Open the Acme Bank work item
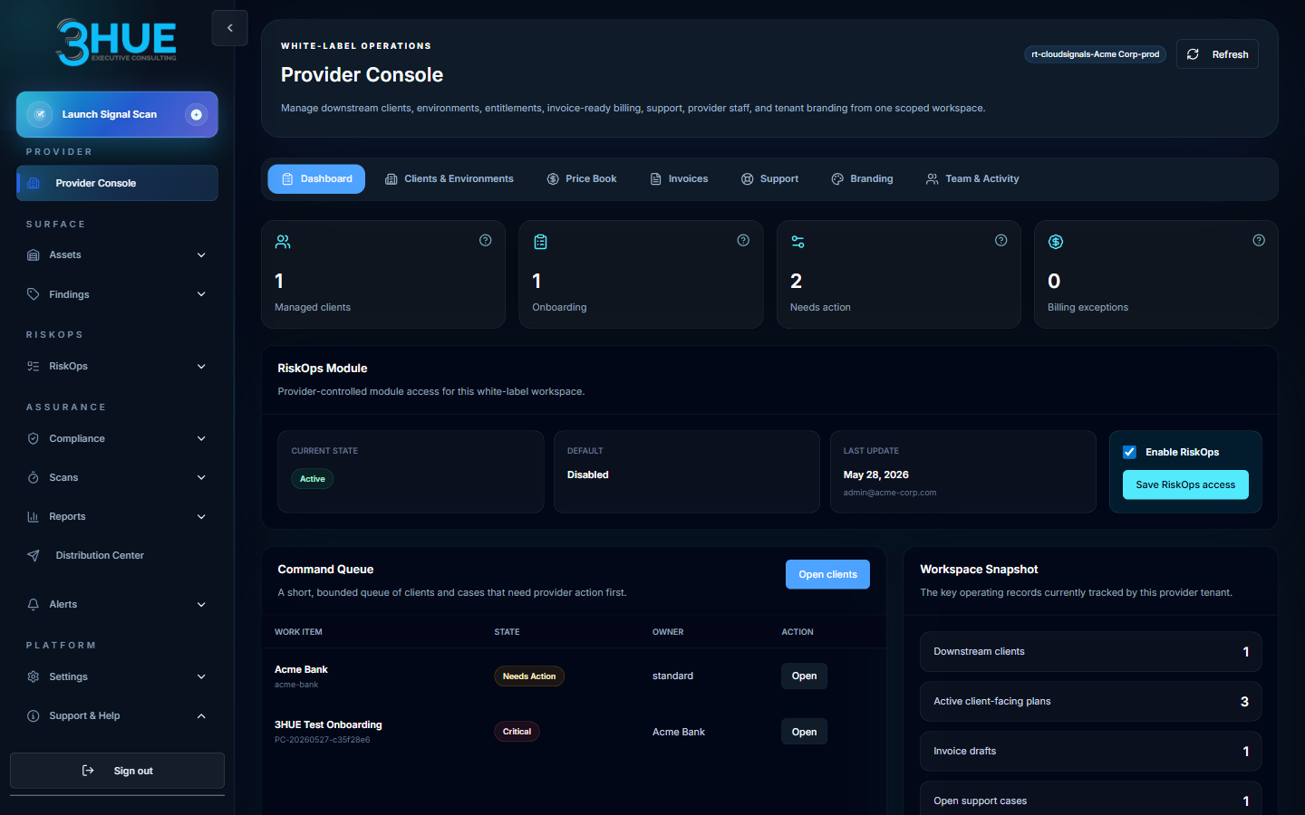This screenshot has height=815, width=1305. point(804,676)
